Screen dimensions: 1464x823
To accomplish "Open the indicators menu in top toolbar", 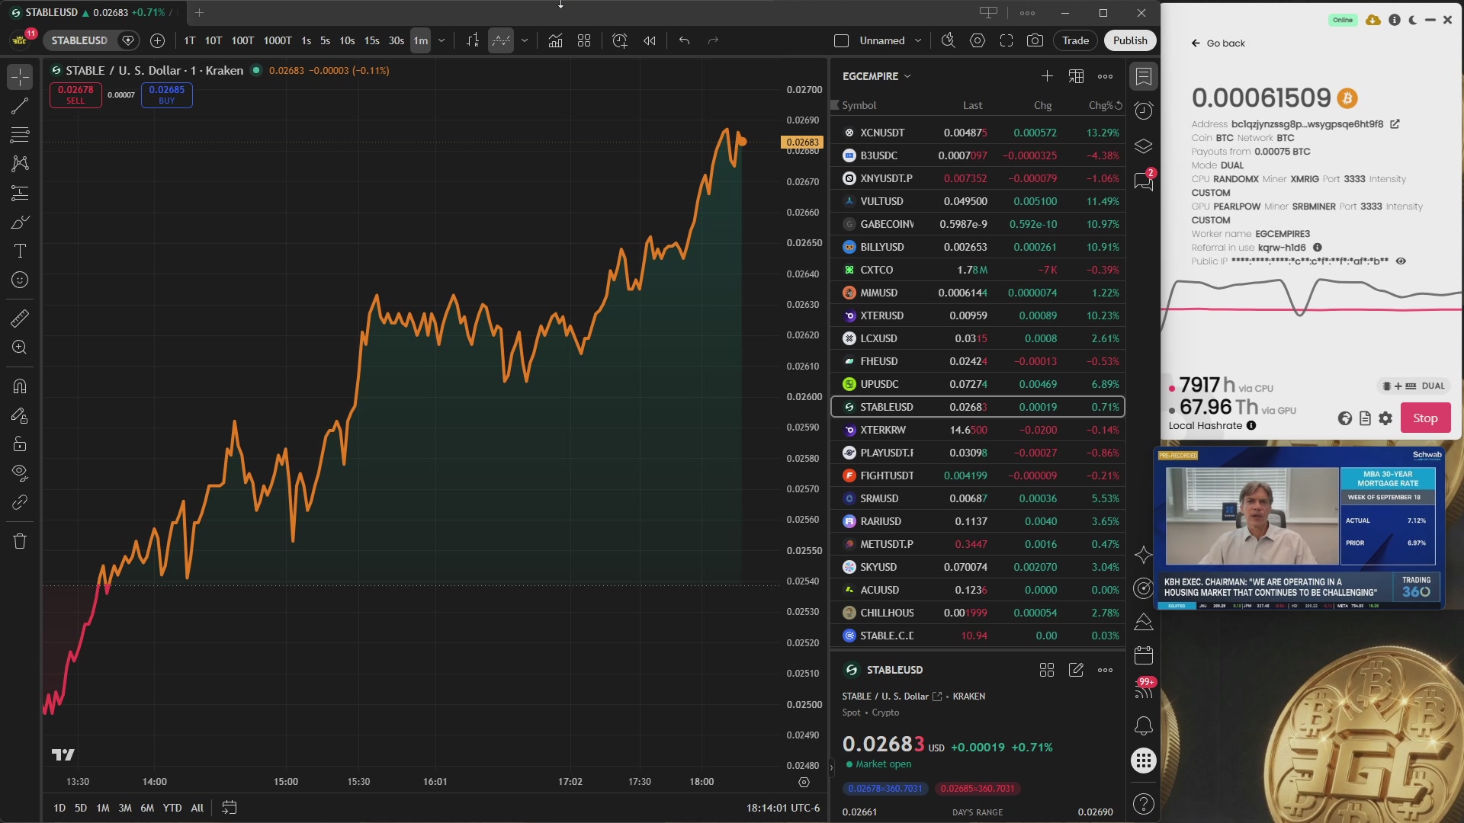I will coord(555,40).
